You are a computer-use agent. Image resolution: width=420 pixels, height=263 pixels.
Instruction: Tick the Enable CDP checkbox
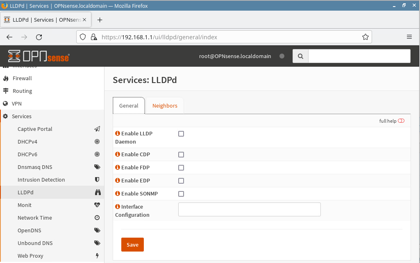181,155
